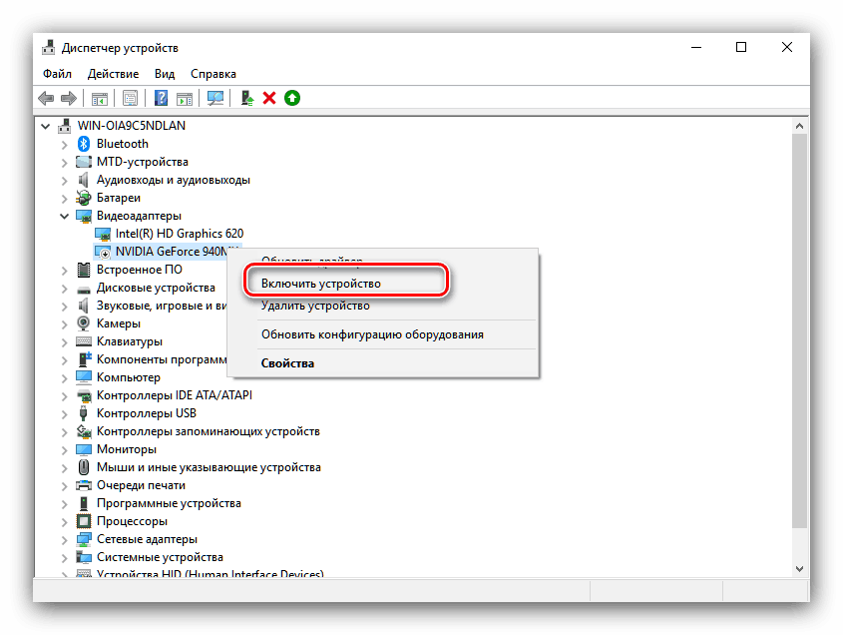Click the green enable device icon
843x635 pixels.
click(292, 98)
